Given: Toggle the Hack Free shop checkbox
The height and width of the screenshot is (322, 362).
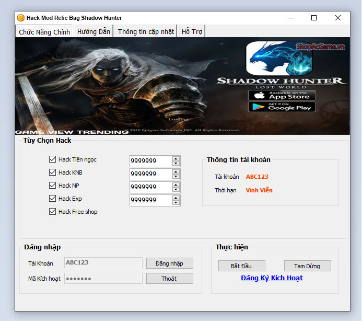Looking at the screenshot, I should coord(52,212).
